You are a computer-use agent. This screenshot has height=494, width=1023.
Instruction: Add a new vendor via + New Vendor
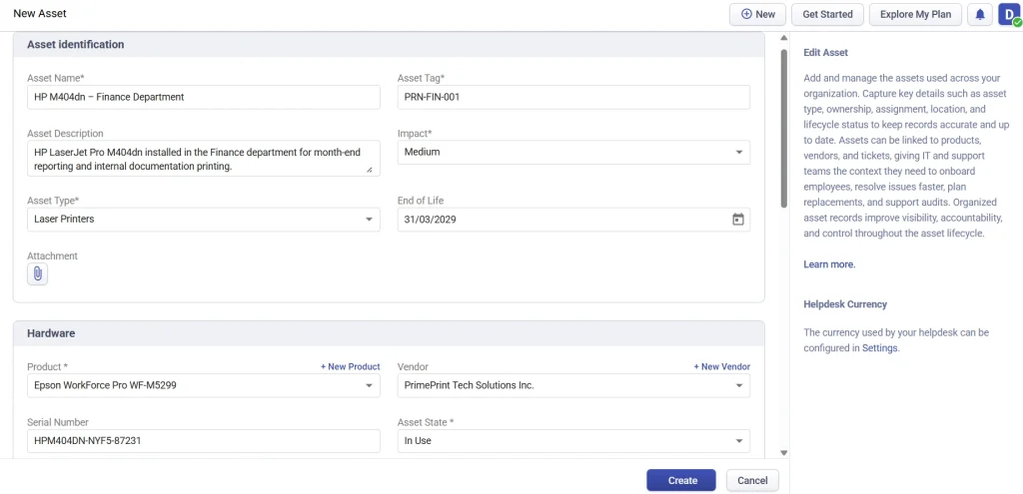[721, 367]
